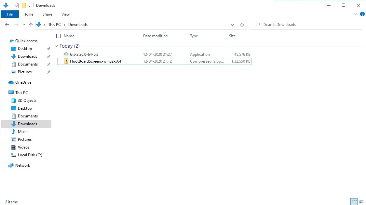Viewport: 366px width, 205px height.
Task: Go up one folder level arrow
Action: [x=31, y=25]
